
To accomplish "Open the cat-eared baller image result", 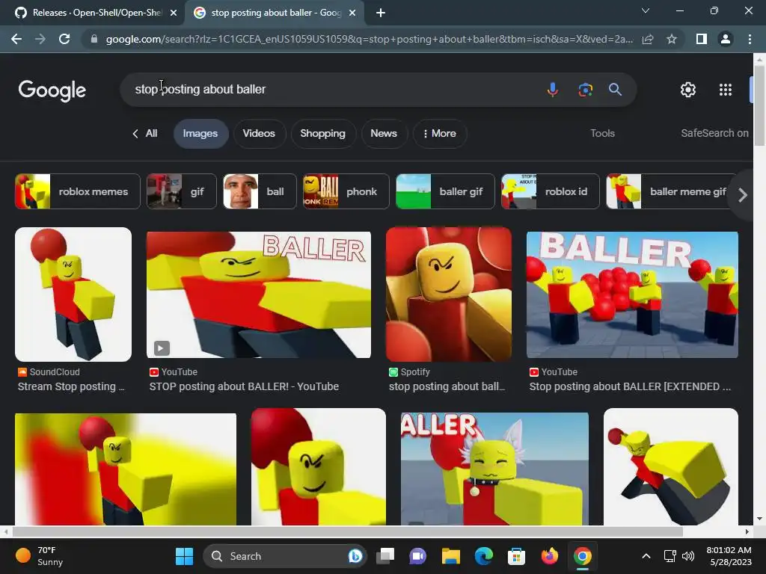I will [495, 469].
